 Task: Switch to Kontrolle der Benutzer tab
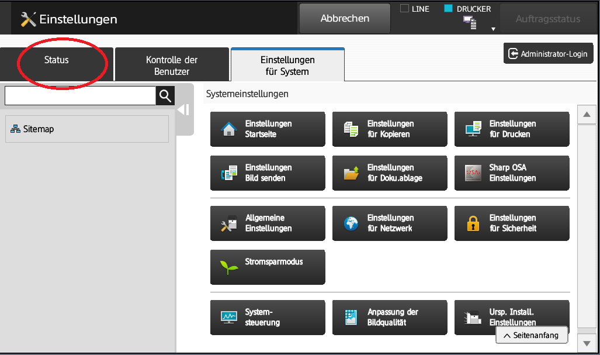click(171, 66)
